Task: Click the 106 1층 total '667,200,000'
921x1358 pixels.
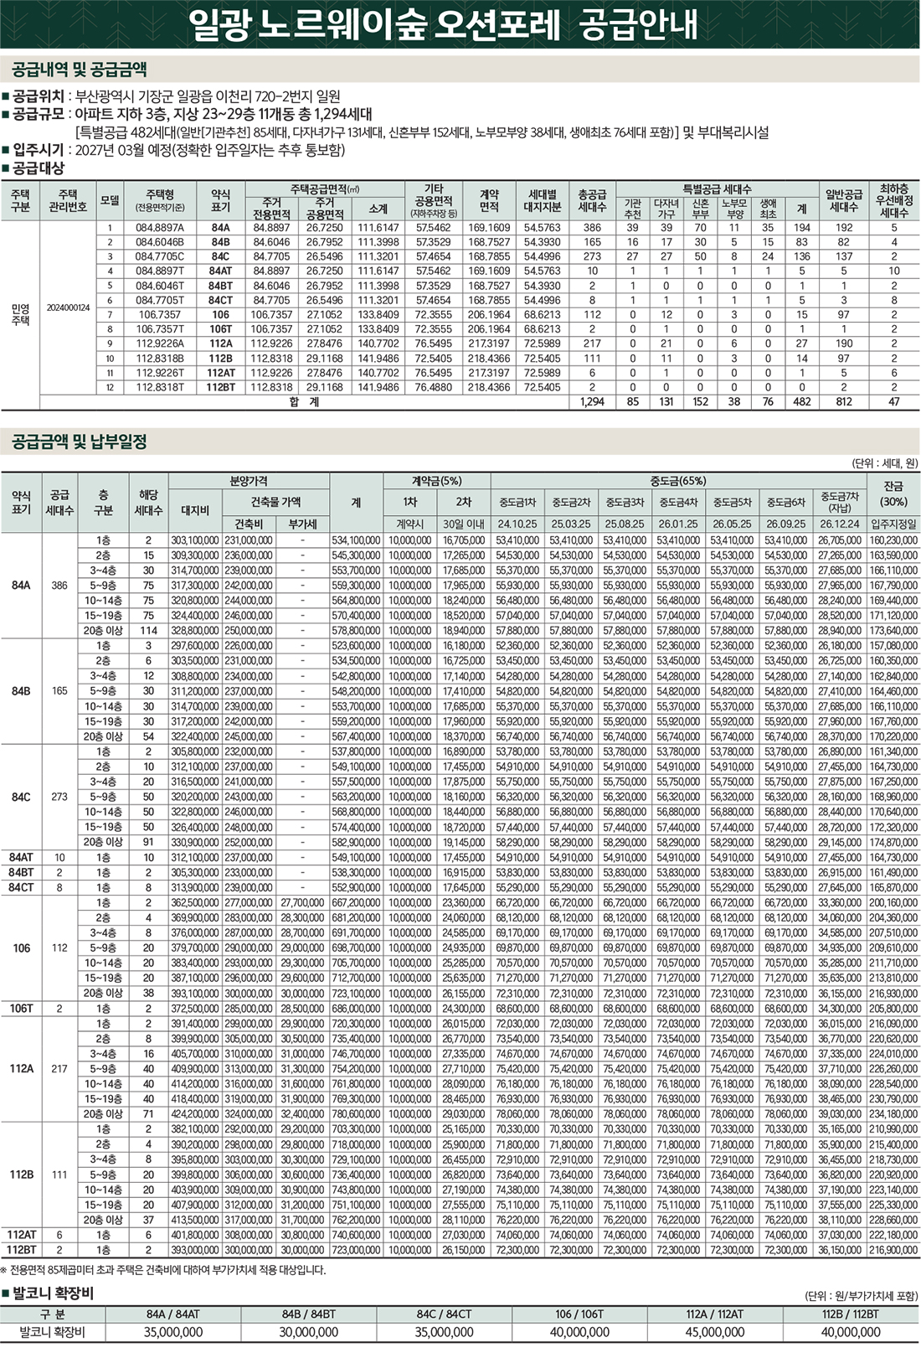Action: 356,903
